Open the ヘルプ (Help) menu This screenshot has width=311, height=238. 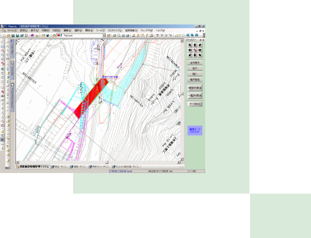coord(160,31)
